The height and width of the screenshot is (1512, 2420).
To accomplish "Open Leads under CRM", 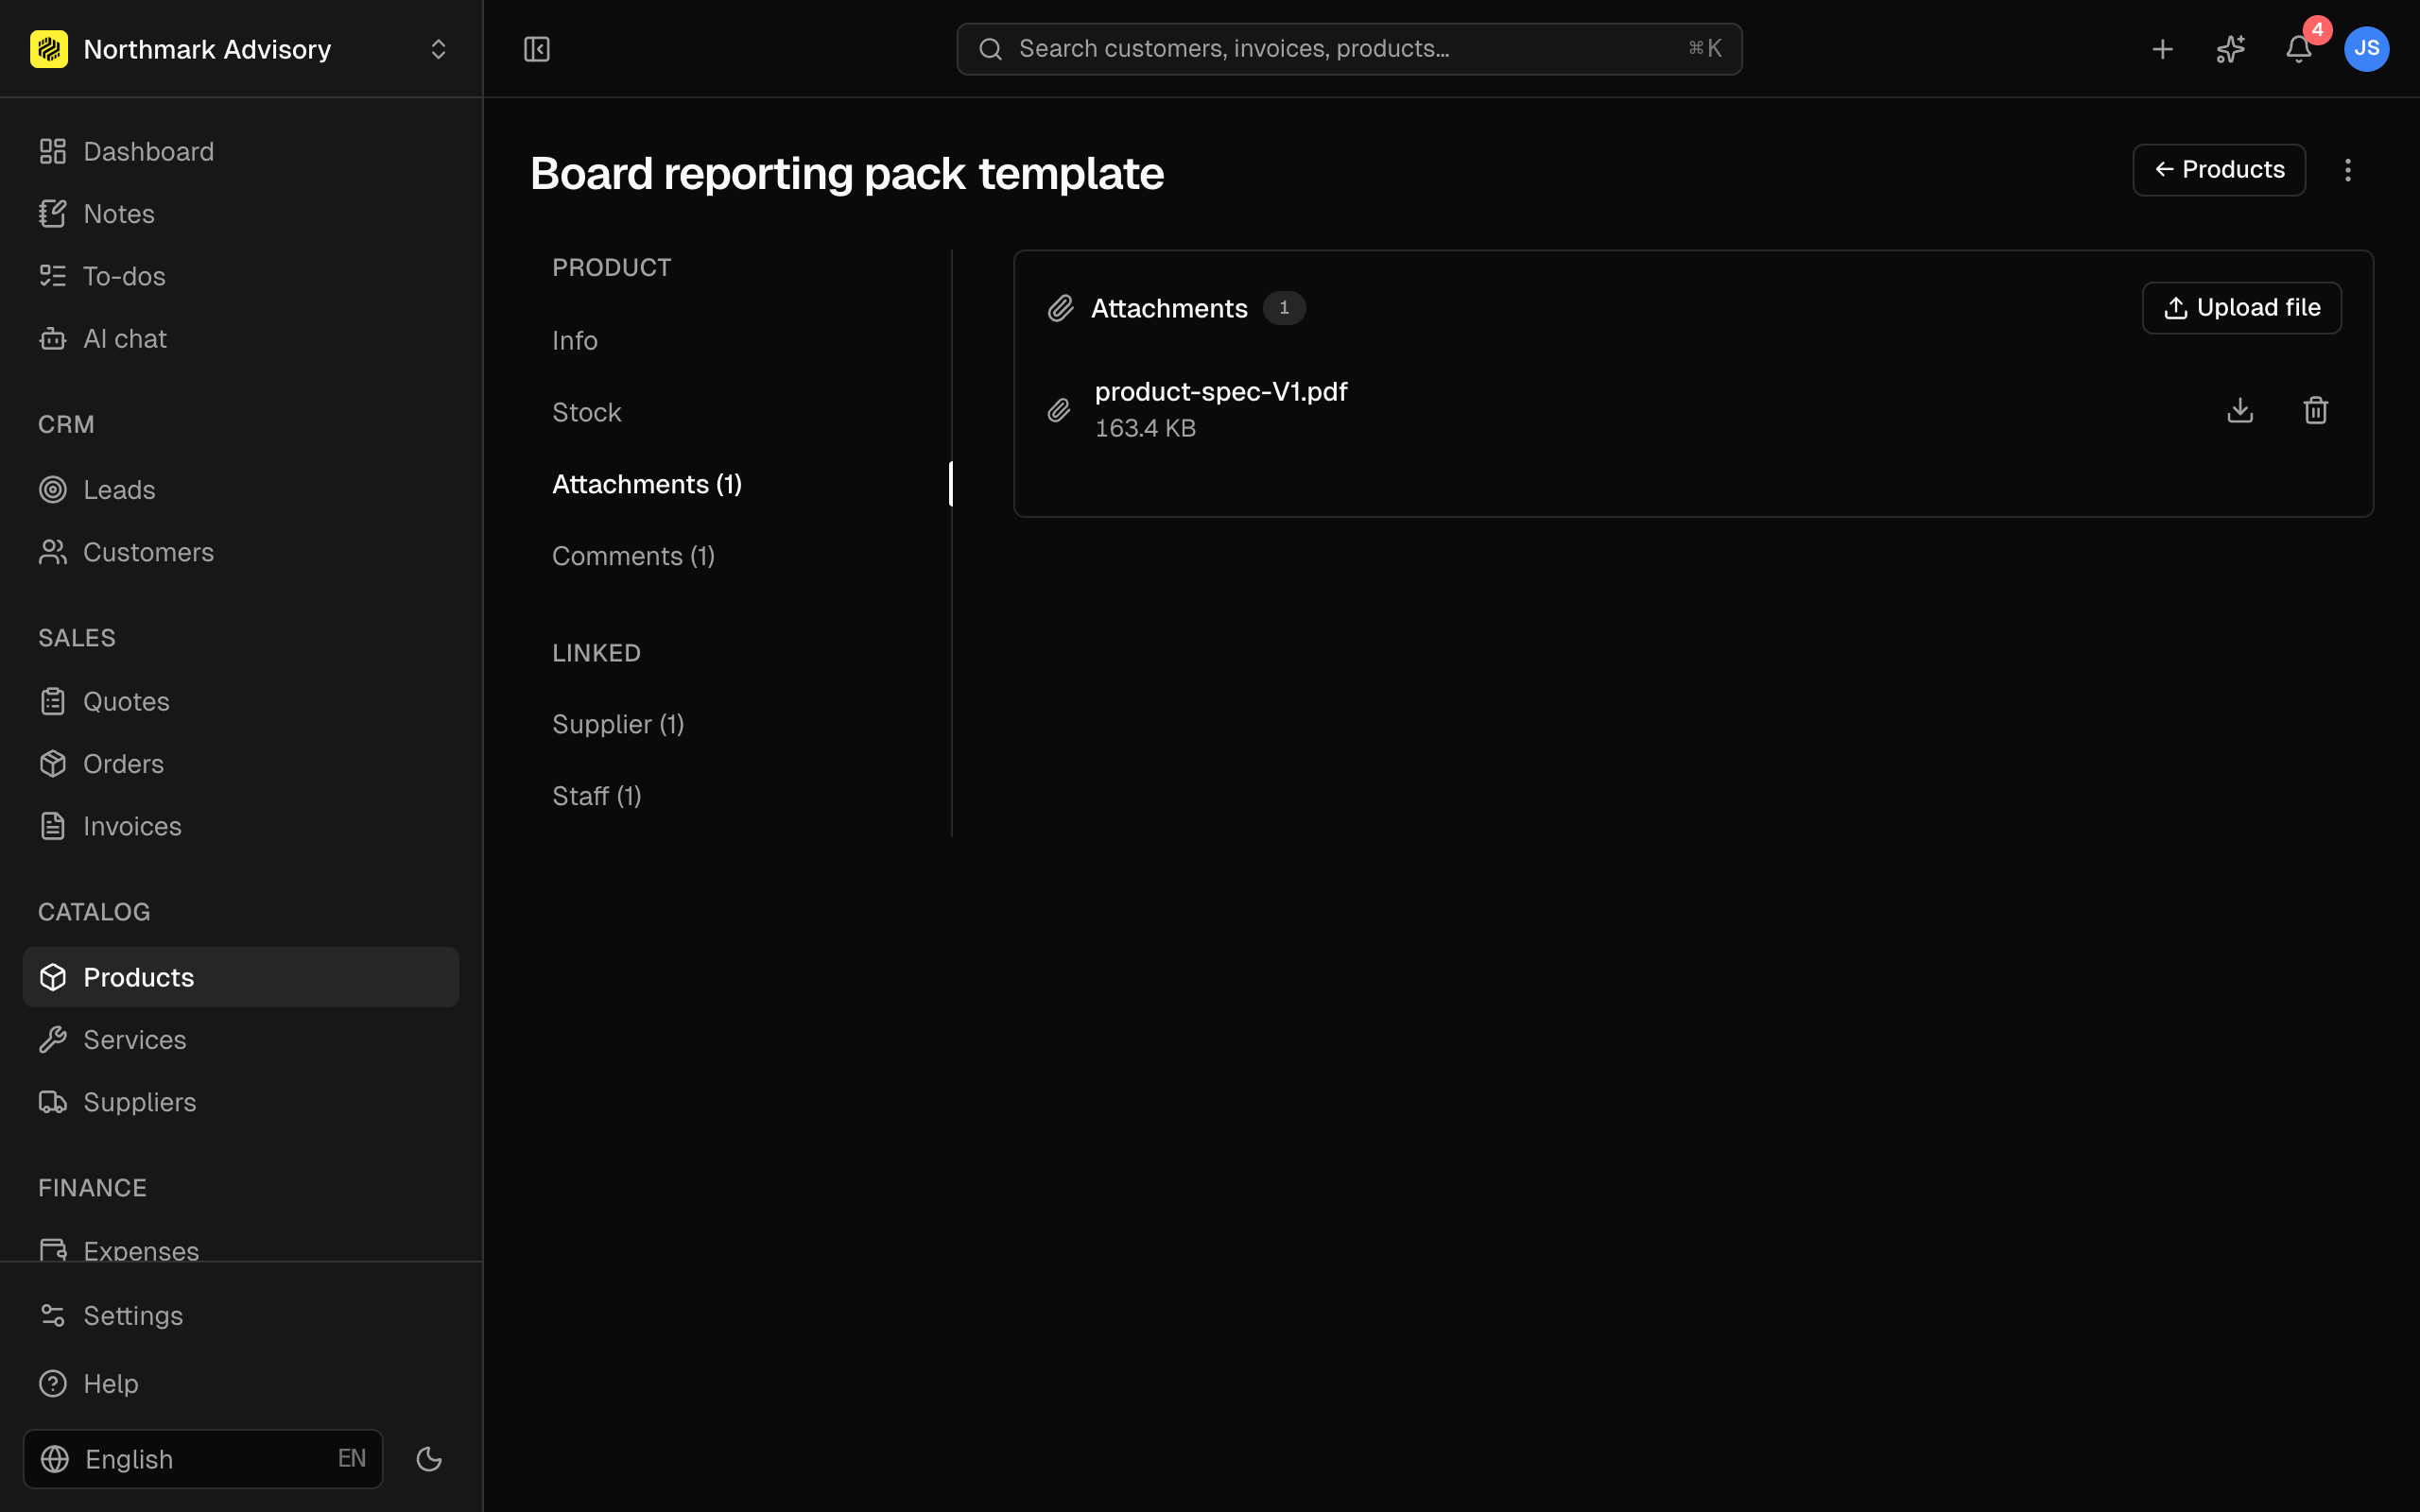I will 240,490.
